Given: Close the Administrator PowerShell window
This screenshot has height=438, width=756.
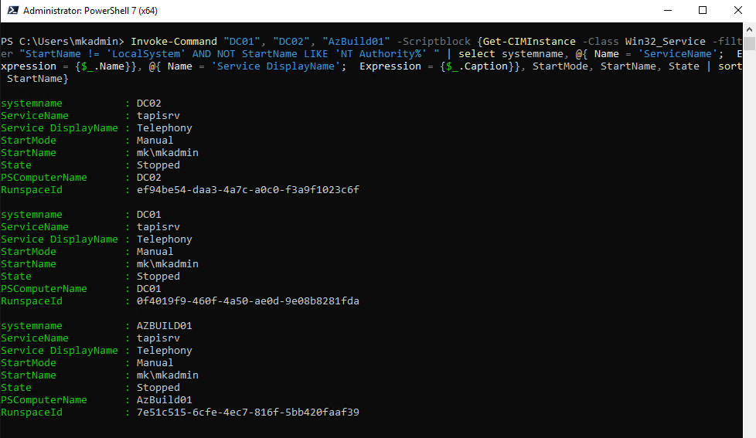Looking at the screenshot, I should [737, 11].
